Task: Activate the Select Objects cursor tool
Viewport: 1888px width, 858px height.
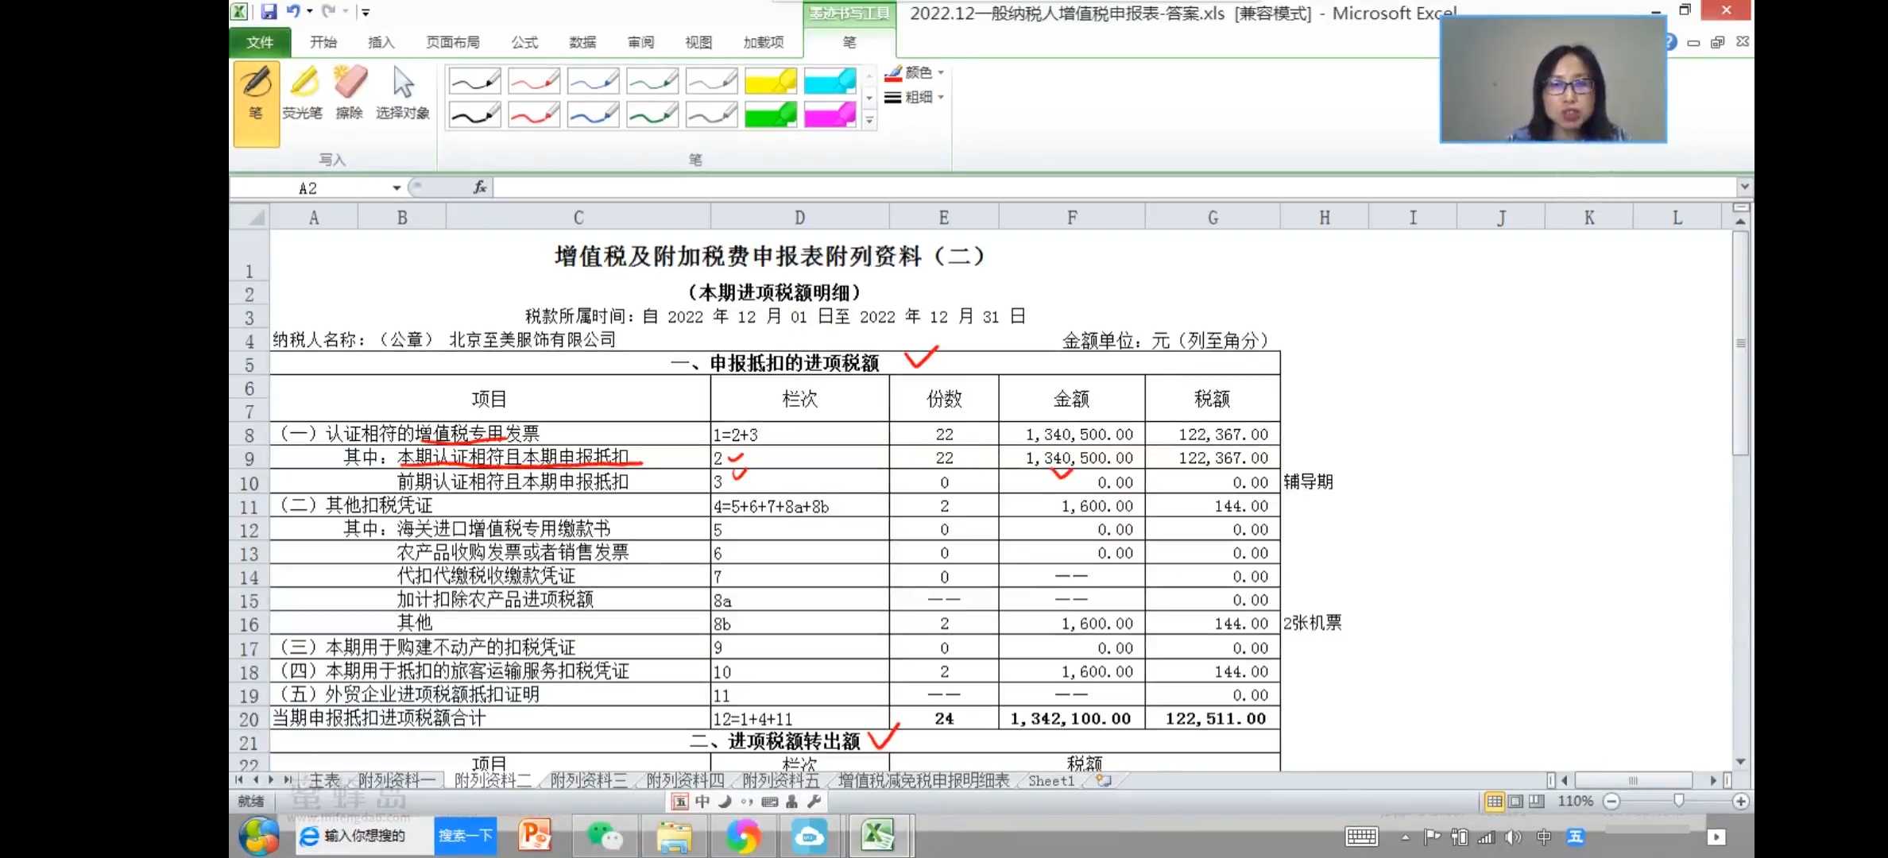Action: pyautogui.click(x=402, y=94)
